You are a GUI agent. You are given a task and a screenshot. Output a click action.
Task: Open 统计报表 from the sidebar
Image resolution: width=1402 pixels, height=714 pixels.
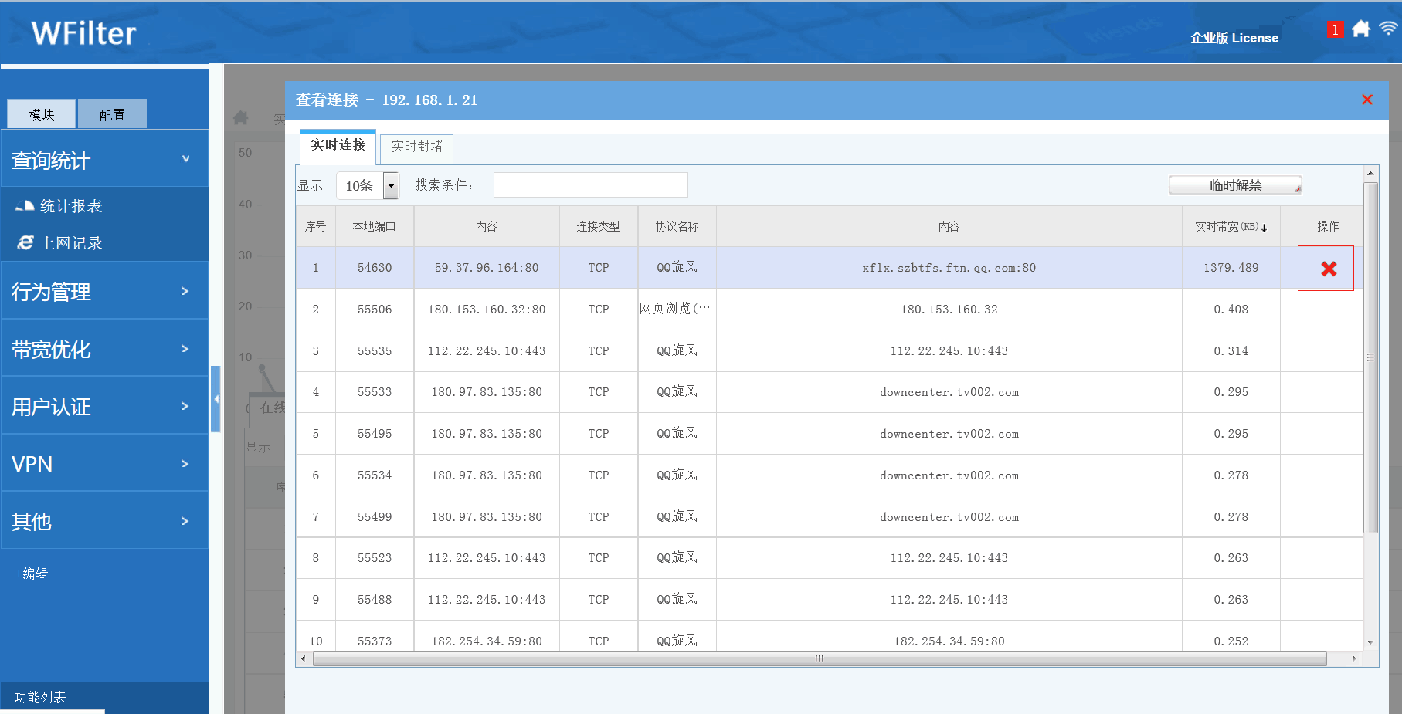70,206
